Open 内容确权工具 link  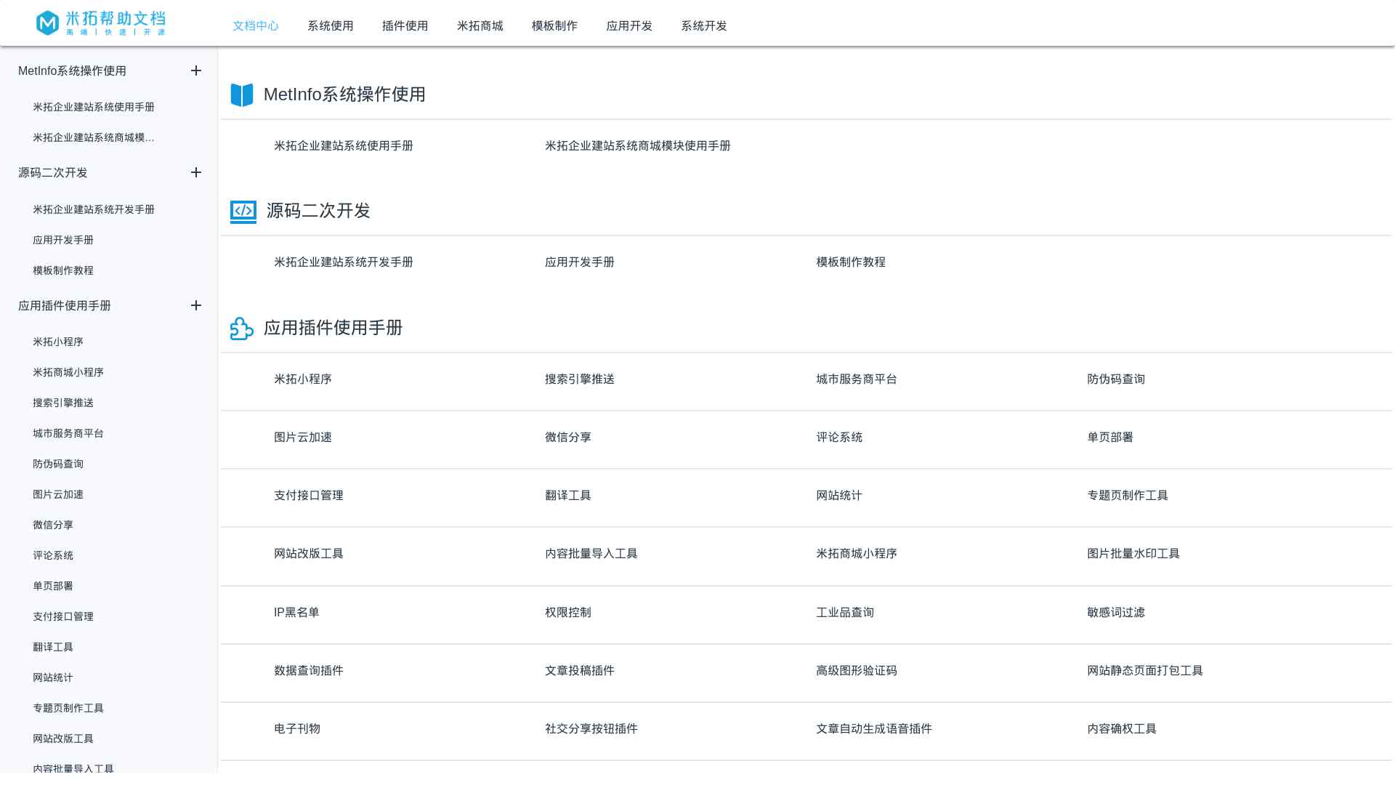click(1122, 729)
